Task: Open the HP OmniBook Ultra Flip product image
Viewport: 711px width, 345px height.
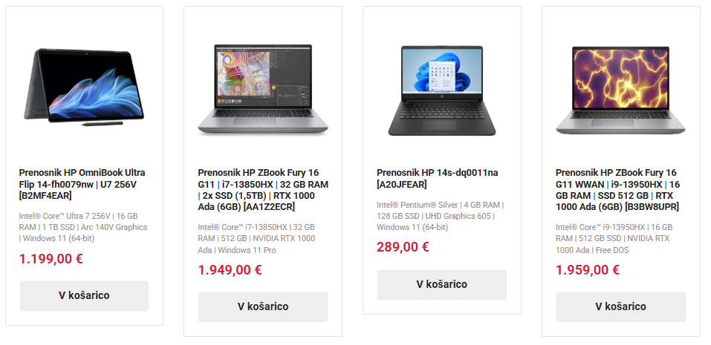Action: tap(84, 88)
